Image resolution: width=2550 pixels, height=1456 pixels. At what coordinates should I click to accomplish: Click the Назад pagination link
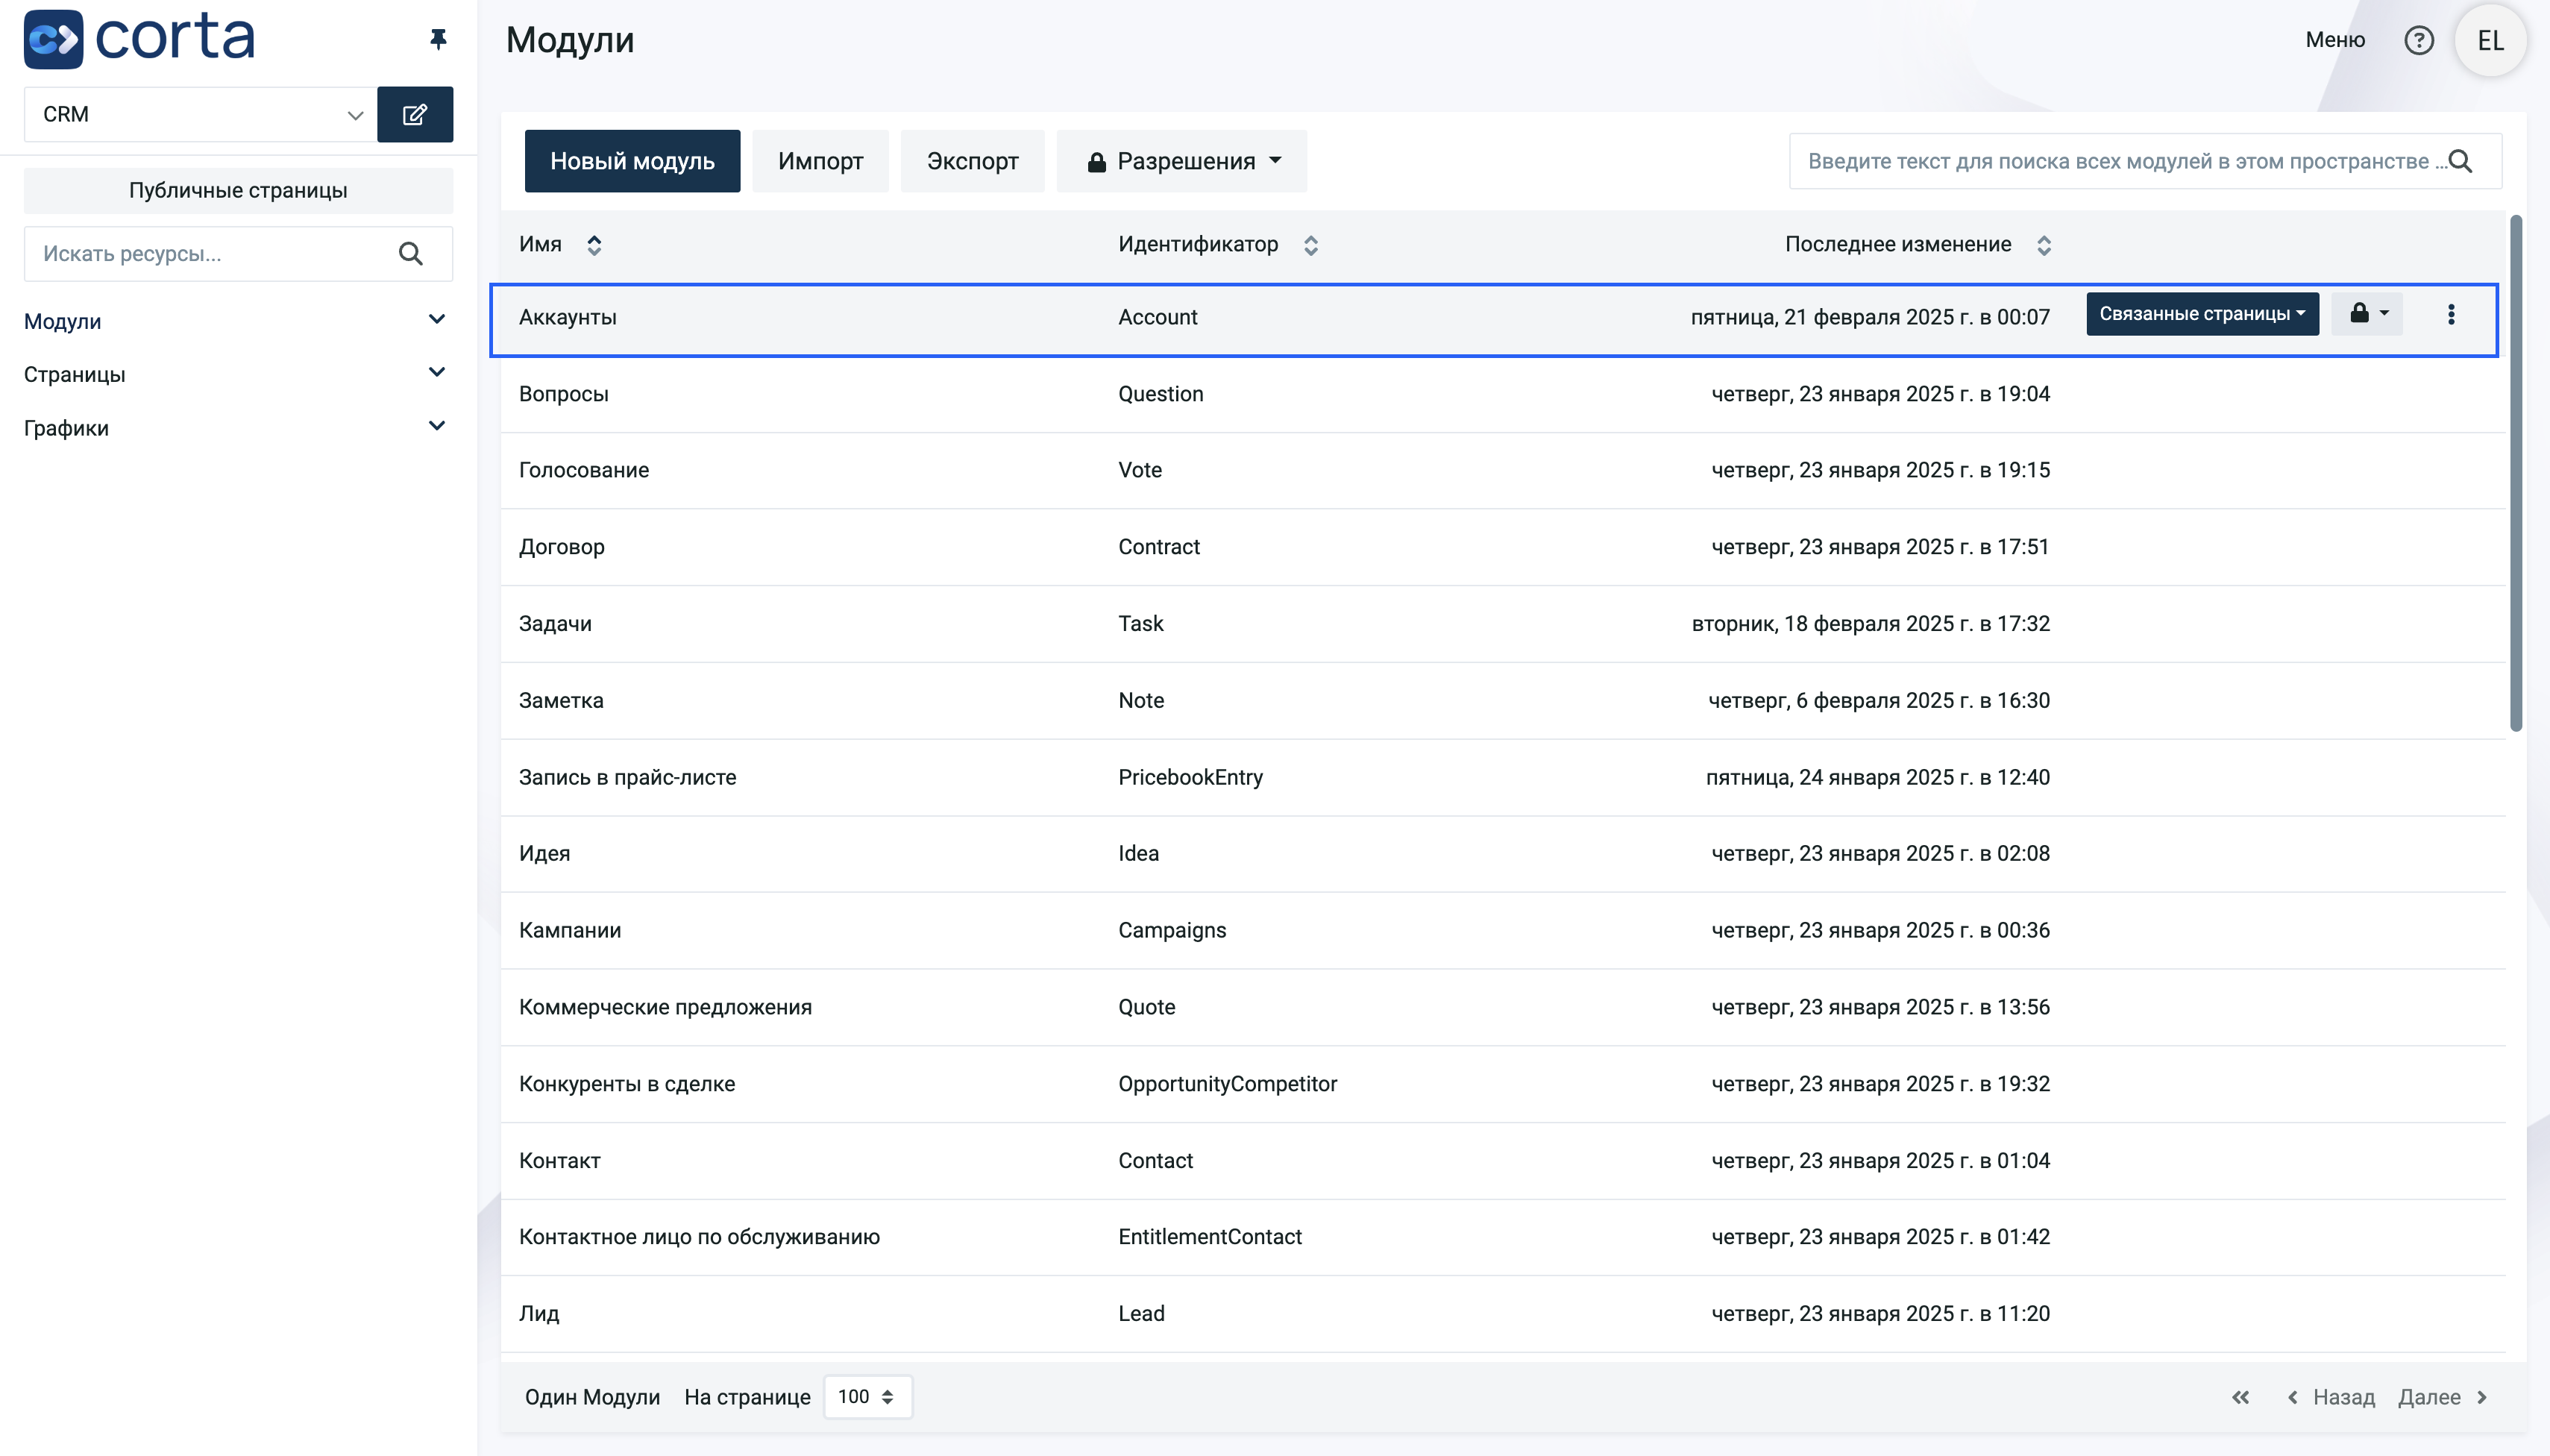(2331, 1397)
